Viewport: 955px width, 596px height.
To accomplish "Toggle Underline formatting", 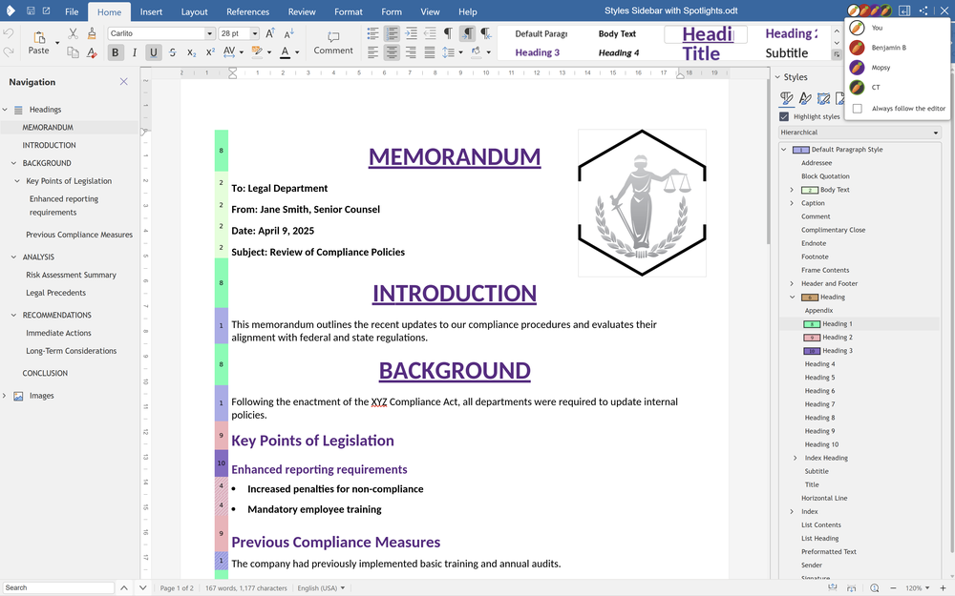I will coord(154,52).
